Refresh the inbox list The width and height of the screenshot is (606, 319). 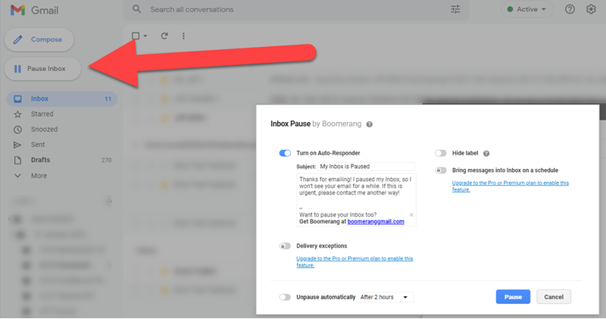(164, 36)
